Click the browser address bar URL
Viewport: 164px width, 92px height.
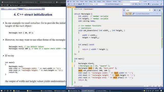pos(40,5)
